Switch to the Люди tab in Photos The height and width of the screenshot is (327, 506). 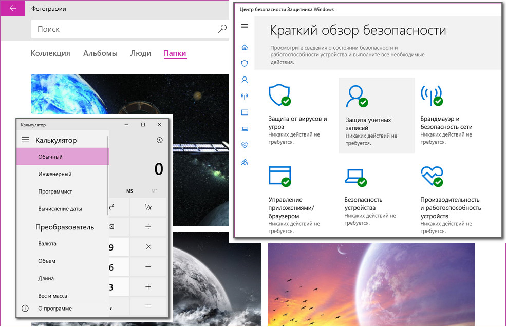[141, 53]
